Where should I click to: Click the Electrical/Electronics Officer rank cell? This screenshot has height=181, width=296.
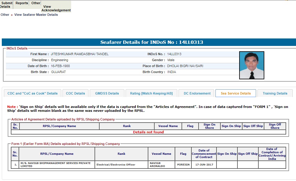tap(121, 165)
